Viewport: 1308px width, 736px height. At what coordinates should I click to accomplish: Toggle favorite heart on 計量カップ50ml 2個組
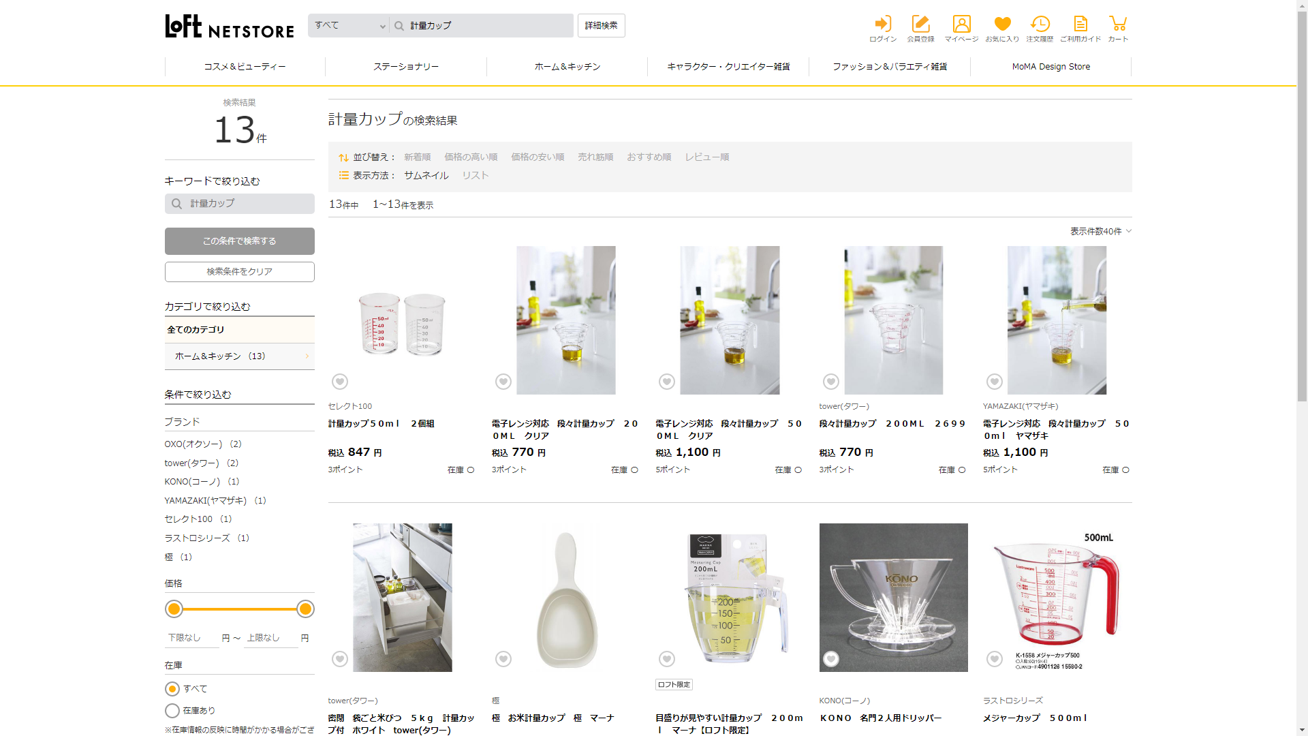pos(340,382)
